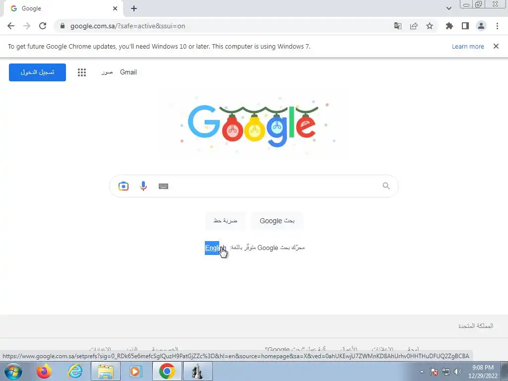Viewport: 508px width, 381px height.
Task: Open the on-screen keyboard icon
Action: coord(163,186)
